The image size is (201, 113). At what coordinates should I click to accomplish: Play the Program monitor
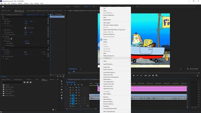[134, 76]
